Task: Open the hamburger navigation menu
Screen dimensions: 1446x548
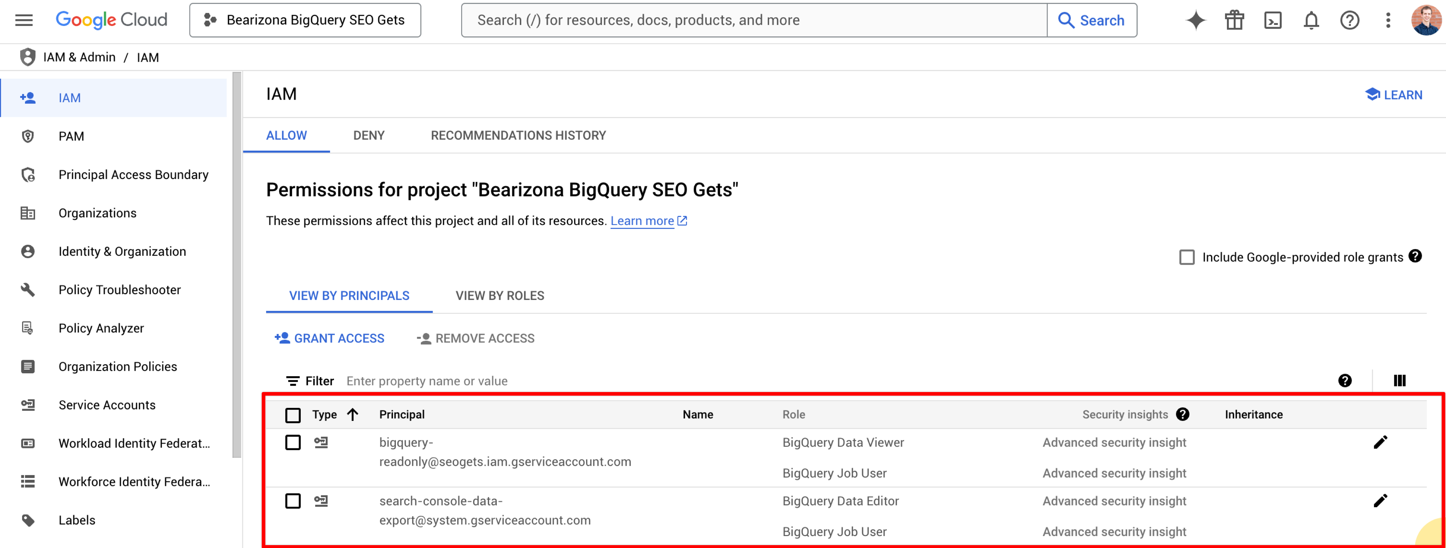Action: point(23,20)
